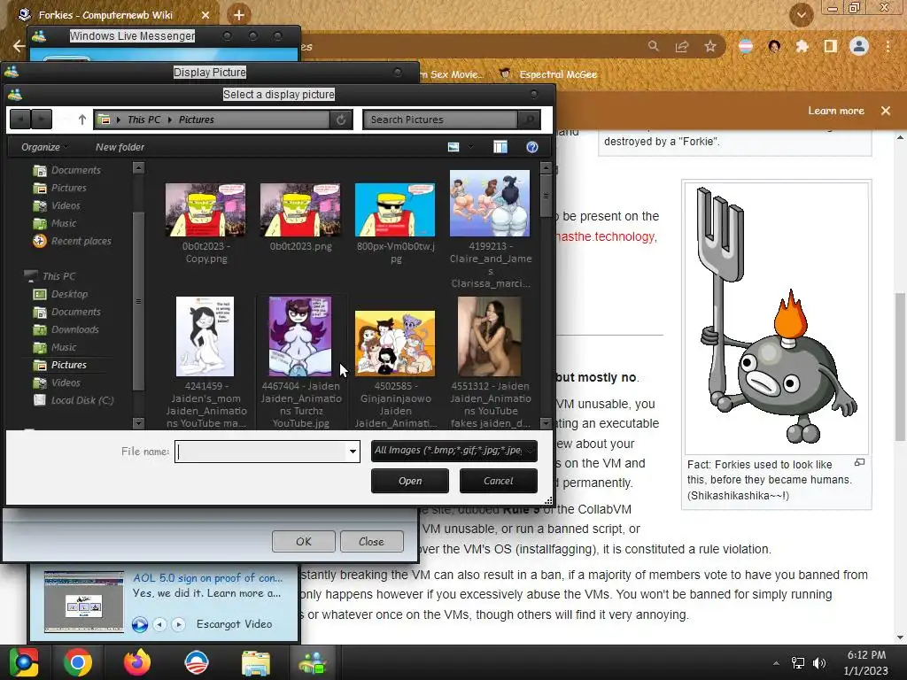The width and height of the screenshot is (907, 680).
Task: Open the AOL 5.0 sign on link
Action: (x=207, y=577)
